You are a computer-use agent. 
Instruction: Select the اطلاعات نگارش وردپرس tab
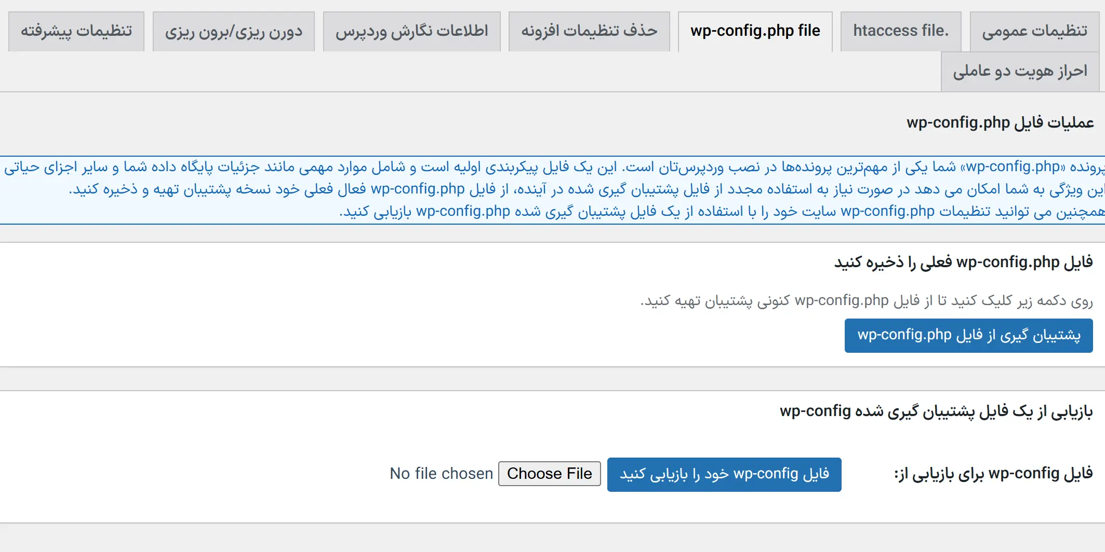coord(411,31)
